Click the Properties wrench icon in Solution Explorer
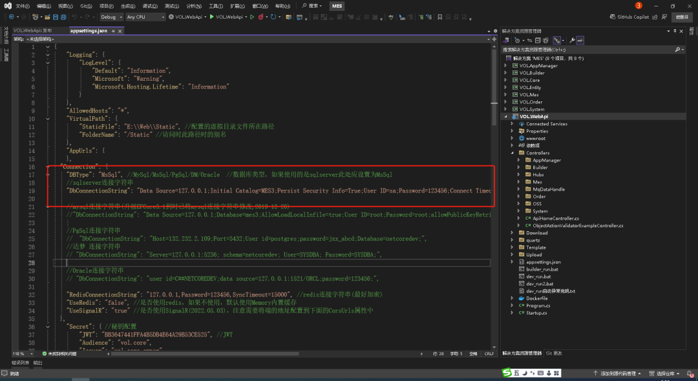Viewport: 698px width, 381px height. pos(571,40)
